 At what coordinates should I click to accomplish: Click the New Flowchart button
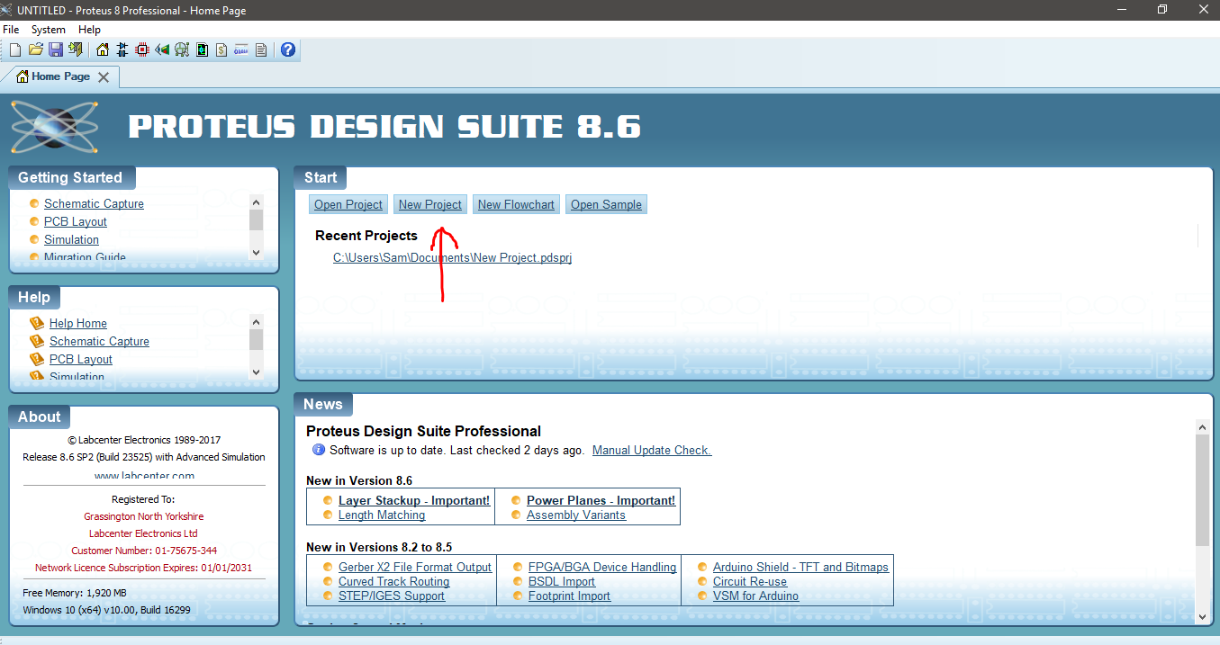(x=516, y=204)
